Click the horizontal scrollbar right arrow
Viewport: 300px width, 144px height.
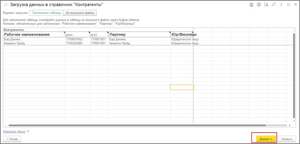(290, 125)
